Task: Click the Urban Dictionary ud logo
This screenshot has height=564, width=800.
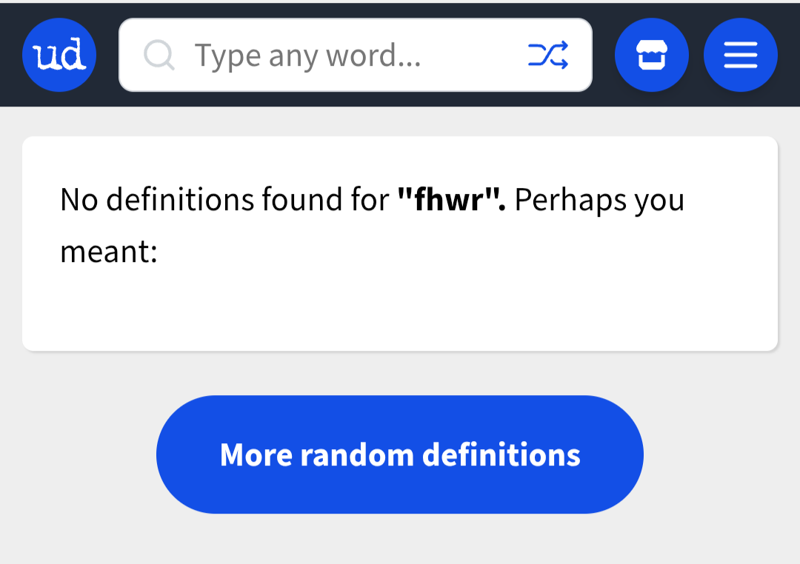Action: click(x=59, y=55)
